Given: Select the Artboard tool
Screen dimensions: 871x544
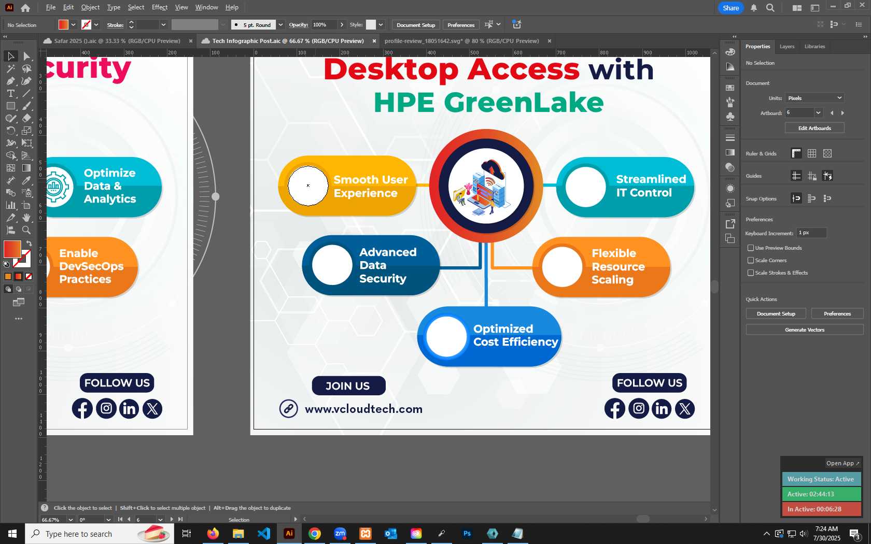Looking at the screenshot, I should 27,205.
